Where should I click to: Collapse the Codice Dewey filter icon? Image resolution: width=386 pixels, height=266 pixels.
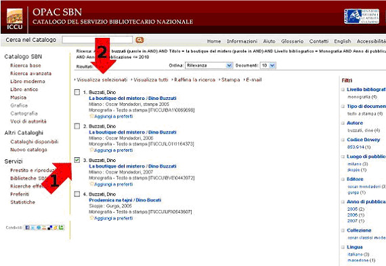pyautogui.click(x=343, y=140)
